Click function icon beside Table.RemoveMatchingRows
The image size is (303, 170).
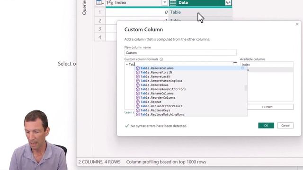[138, 81]
